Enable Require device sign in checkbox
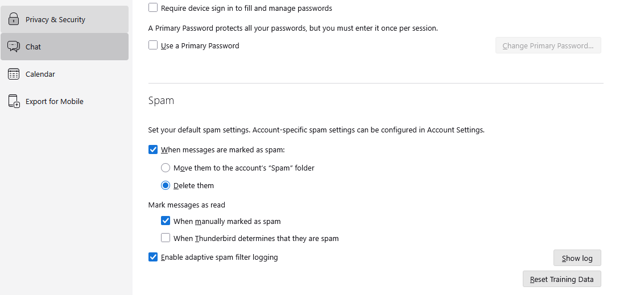The image size is (632, 295). click(153, 8)
